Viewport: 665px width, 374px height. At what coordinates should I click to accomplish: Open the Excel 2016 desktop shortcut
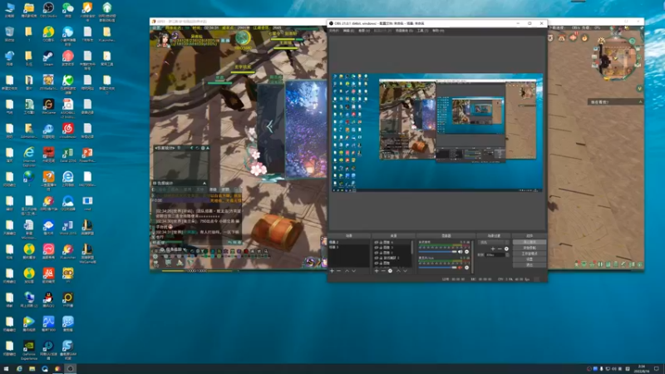pyautogui.click(x=68, y=155)
